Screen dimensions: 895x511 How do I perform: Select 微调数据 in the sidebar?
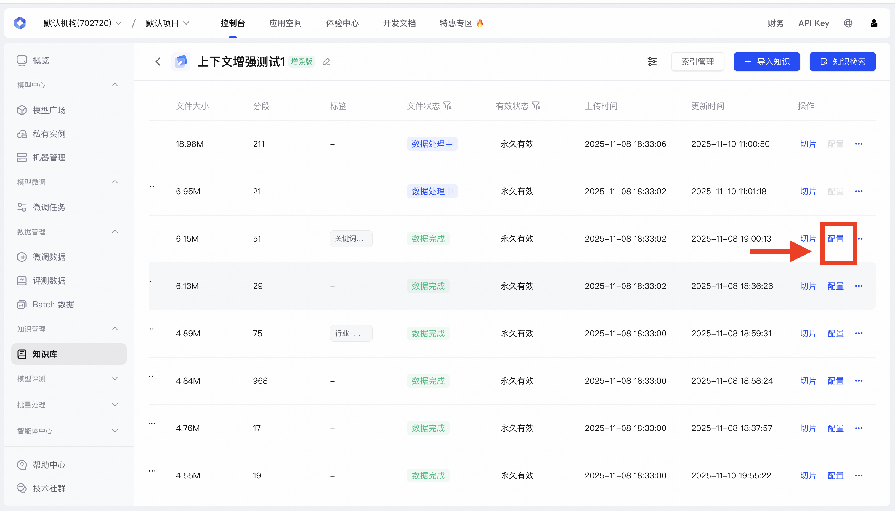49,257
